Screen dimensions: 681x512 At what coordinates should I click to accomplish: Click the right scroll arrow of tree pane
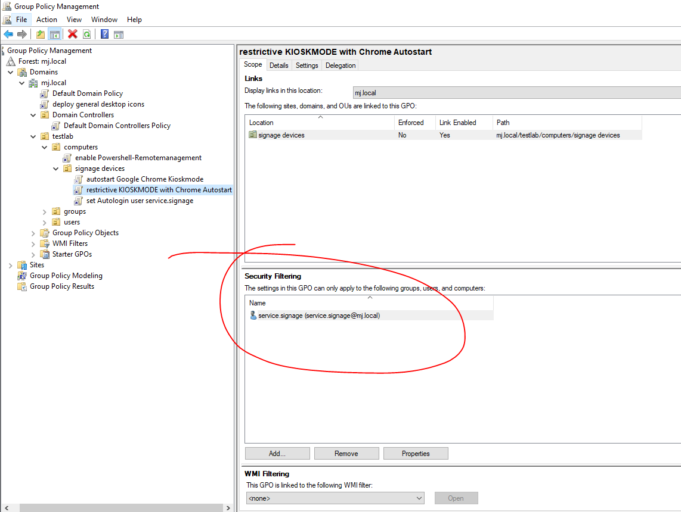[x=228, y=508]
